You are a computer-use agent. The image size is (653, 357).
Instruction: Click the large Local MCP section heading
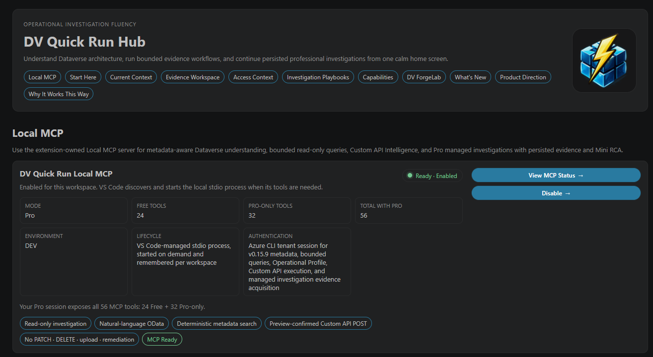38,133
